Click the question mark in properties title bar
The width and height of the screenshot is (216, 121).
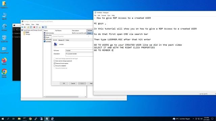point(88,36)
